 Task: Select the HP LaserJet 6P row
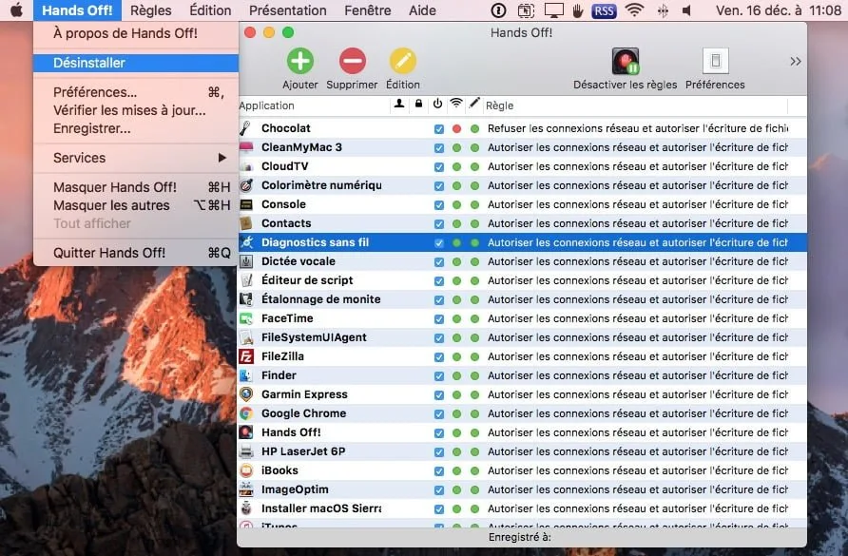[x=523, y=451]
